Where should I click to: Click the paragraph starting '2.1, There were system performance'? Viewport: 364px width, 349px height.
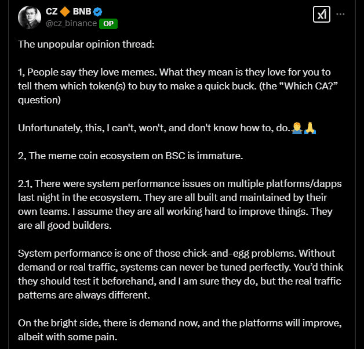coord(180,204)
